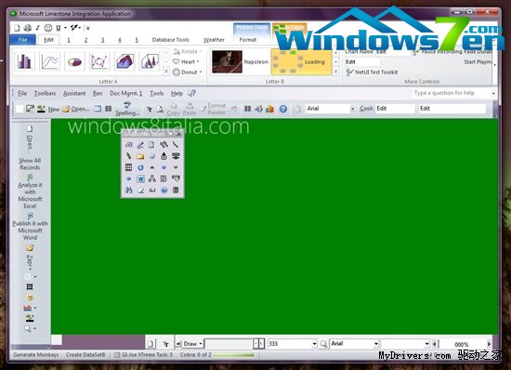Click the Paste toolbar item

(x=190, y=109)
